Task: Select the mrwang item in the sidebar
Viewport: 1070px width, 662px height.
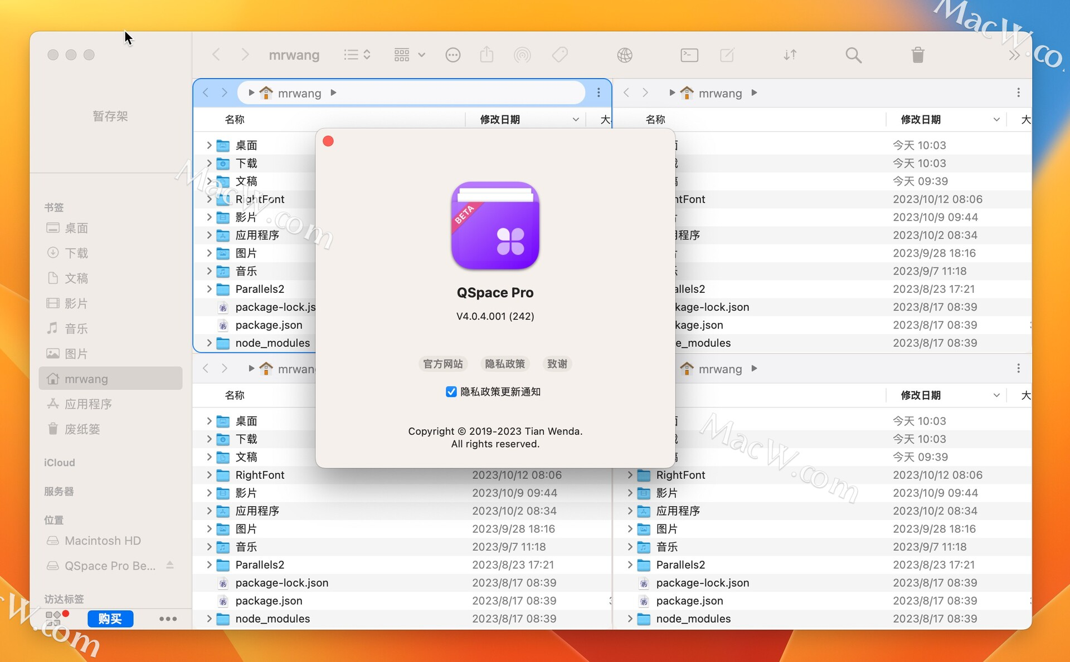Action: pyautogui.click(x=111, y=379)
